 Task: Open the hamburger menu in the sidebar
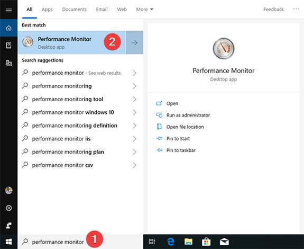click(8, 10)
